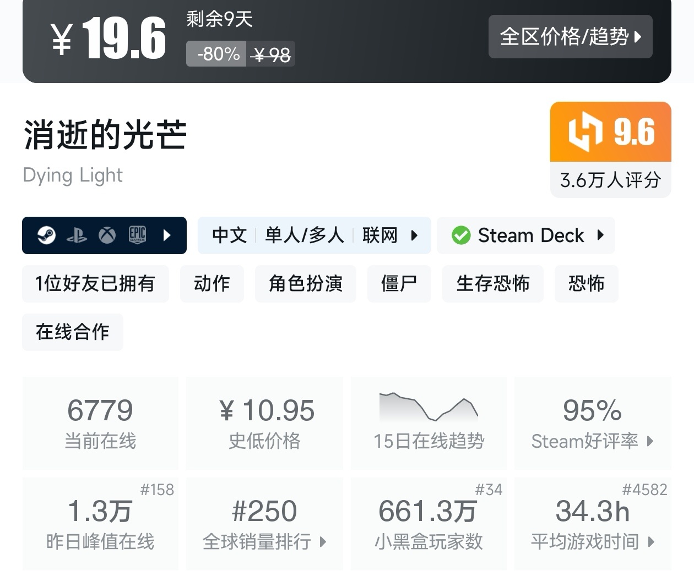Select the 僵尸 tag
694x571 pixels.
399,284
